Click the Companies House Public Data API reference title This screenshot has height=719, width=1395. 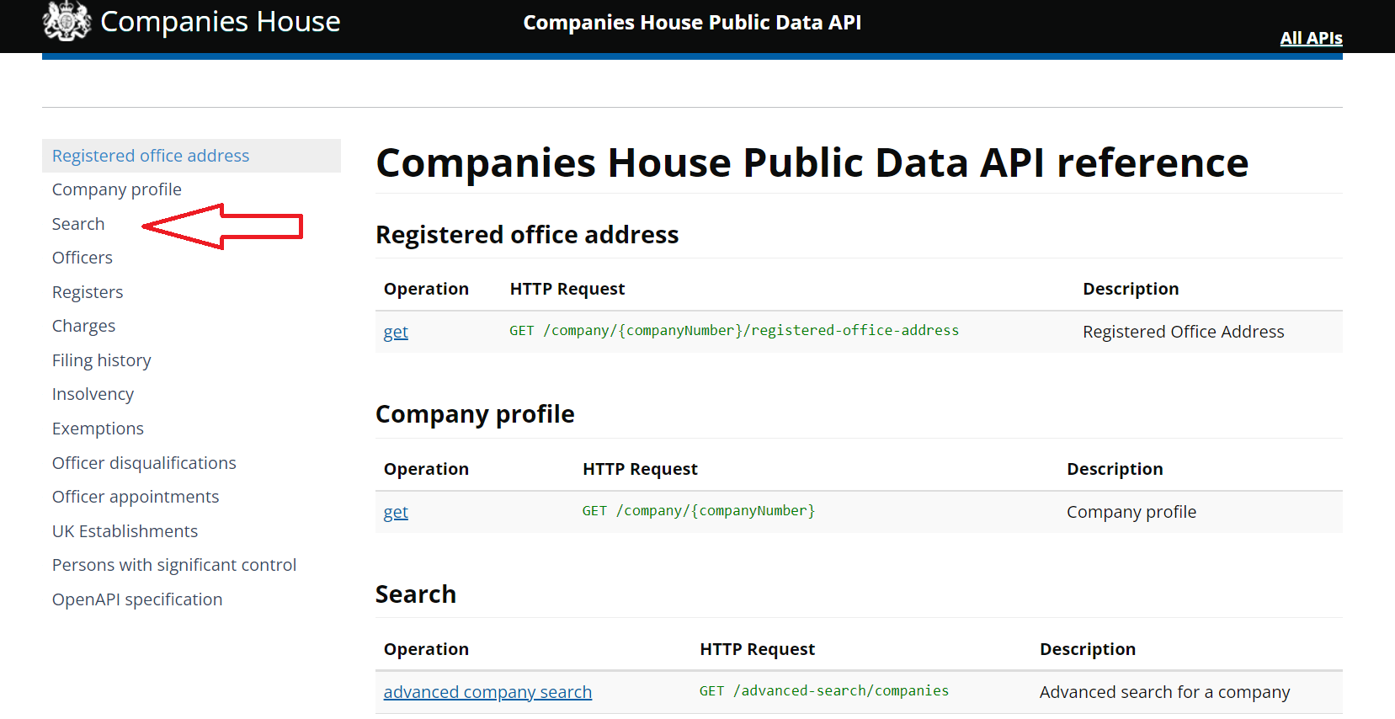(812, 162)
